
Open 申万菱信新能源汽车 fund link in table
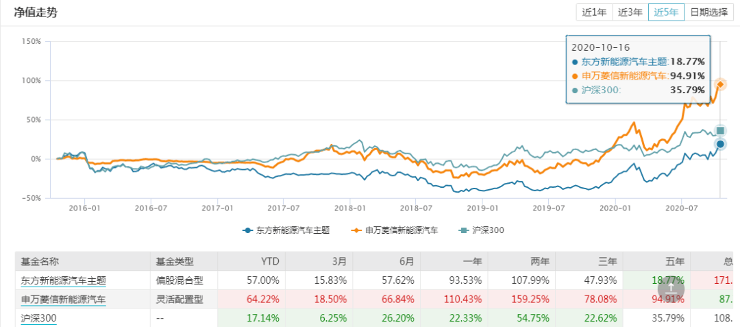tap(63, 300)
